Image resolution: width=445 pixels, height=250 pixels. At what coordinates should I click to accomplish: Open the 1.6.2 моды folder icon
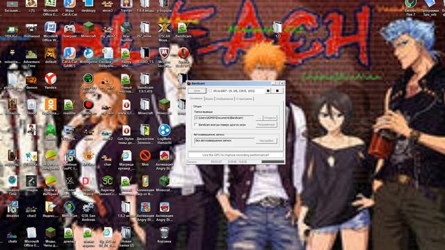tap(126, 210)
